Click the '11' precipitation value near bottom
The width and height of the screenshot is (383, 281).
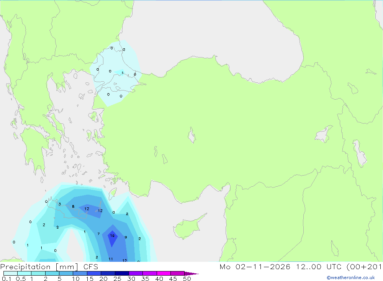(111, 259)
